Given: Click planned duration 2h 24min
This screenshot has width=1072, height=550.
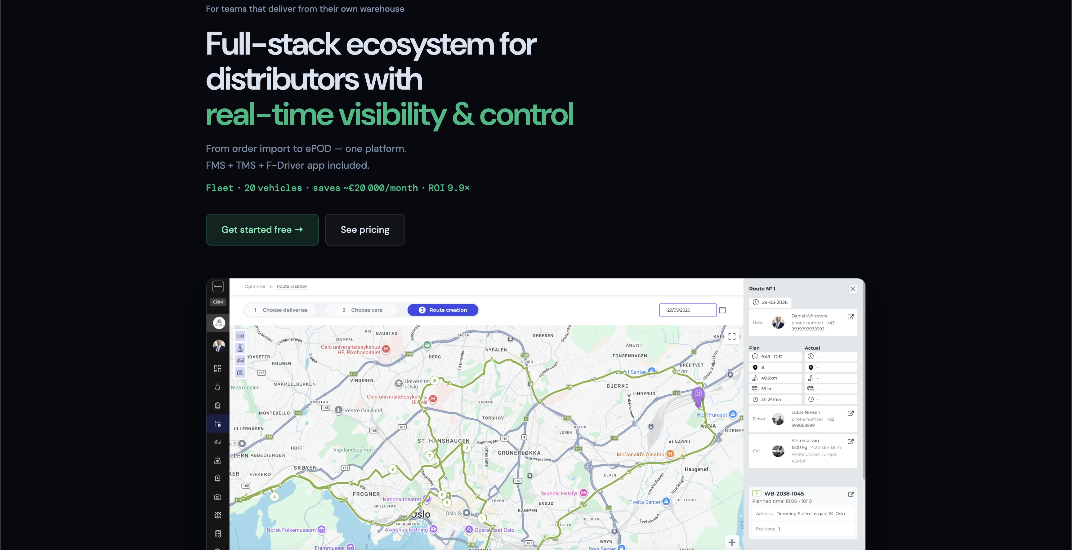Looking at the screenshot, I should point(775,399).
